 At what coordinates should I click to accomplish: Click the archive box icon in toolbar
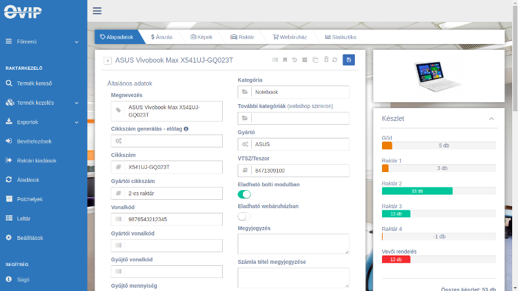tap(304, 59)
